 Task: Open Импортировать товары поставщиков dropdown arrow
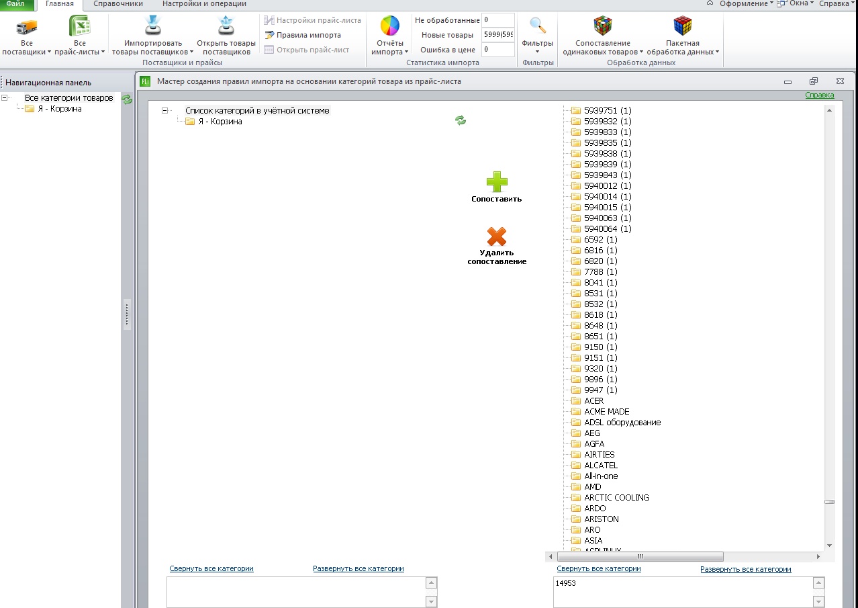pyautogui.click(x=191, y=52)
